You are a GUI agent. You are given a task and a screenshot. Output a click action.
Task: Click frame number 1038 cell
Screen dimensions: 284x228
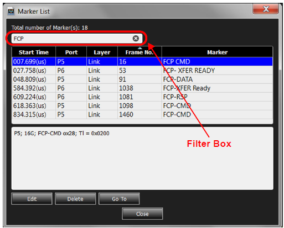point(140,88)
